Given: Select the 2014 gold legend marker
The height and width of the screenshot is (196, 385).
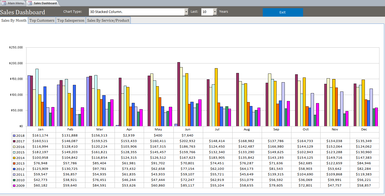Looking at the screenshot, I should [14, 158].
